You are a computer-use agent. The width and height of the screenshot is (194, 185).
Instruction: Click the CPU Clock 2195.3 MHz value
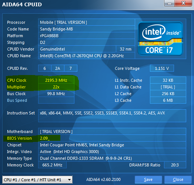coord(56,80)
